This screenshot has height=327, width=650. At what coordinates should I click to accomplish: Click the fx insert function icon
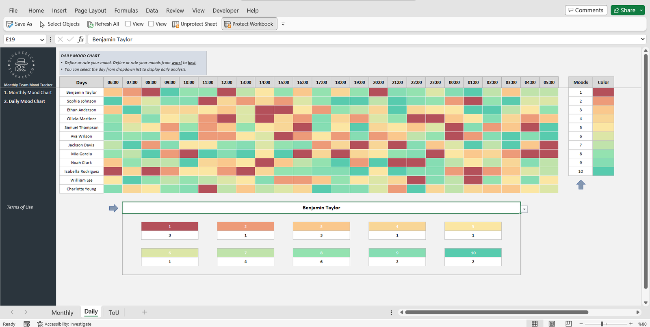(81, 39)
